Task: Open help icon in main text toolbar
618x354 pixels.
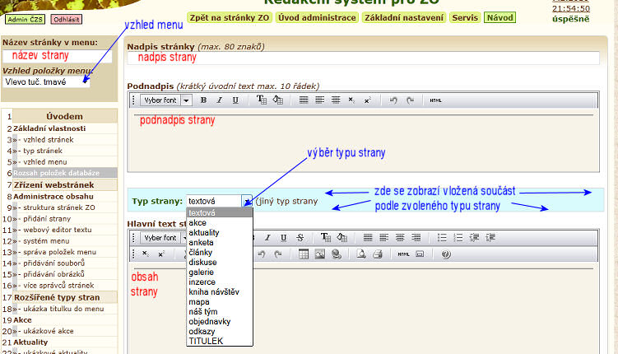Action: pos(446,254)
